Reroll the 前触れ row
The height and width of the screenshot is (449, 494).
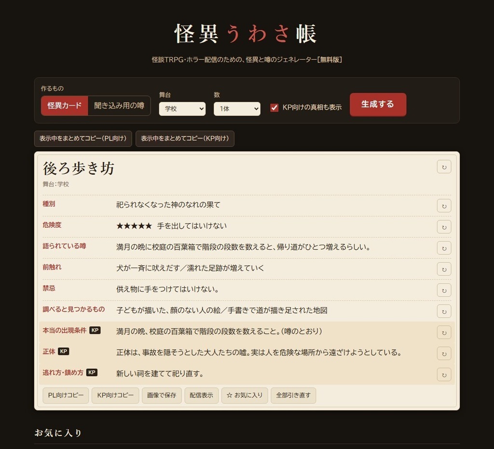444,269
